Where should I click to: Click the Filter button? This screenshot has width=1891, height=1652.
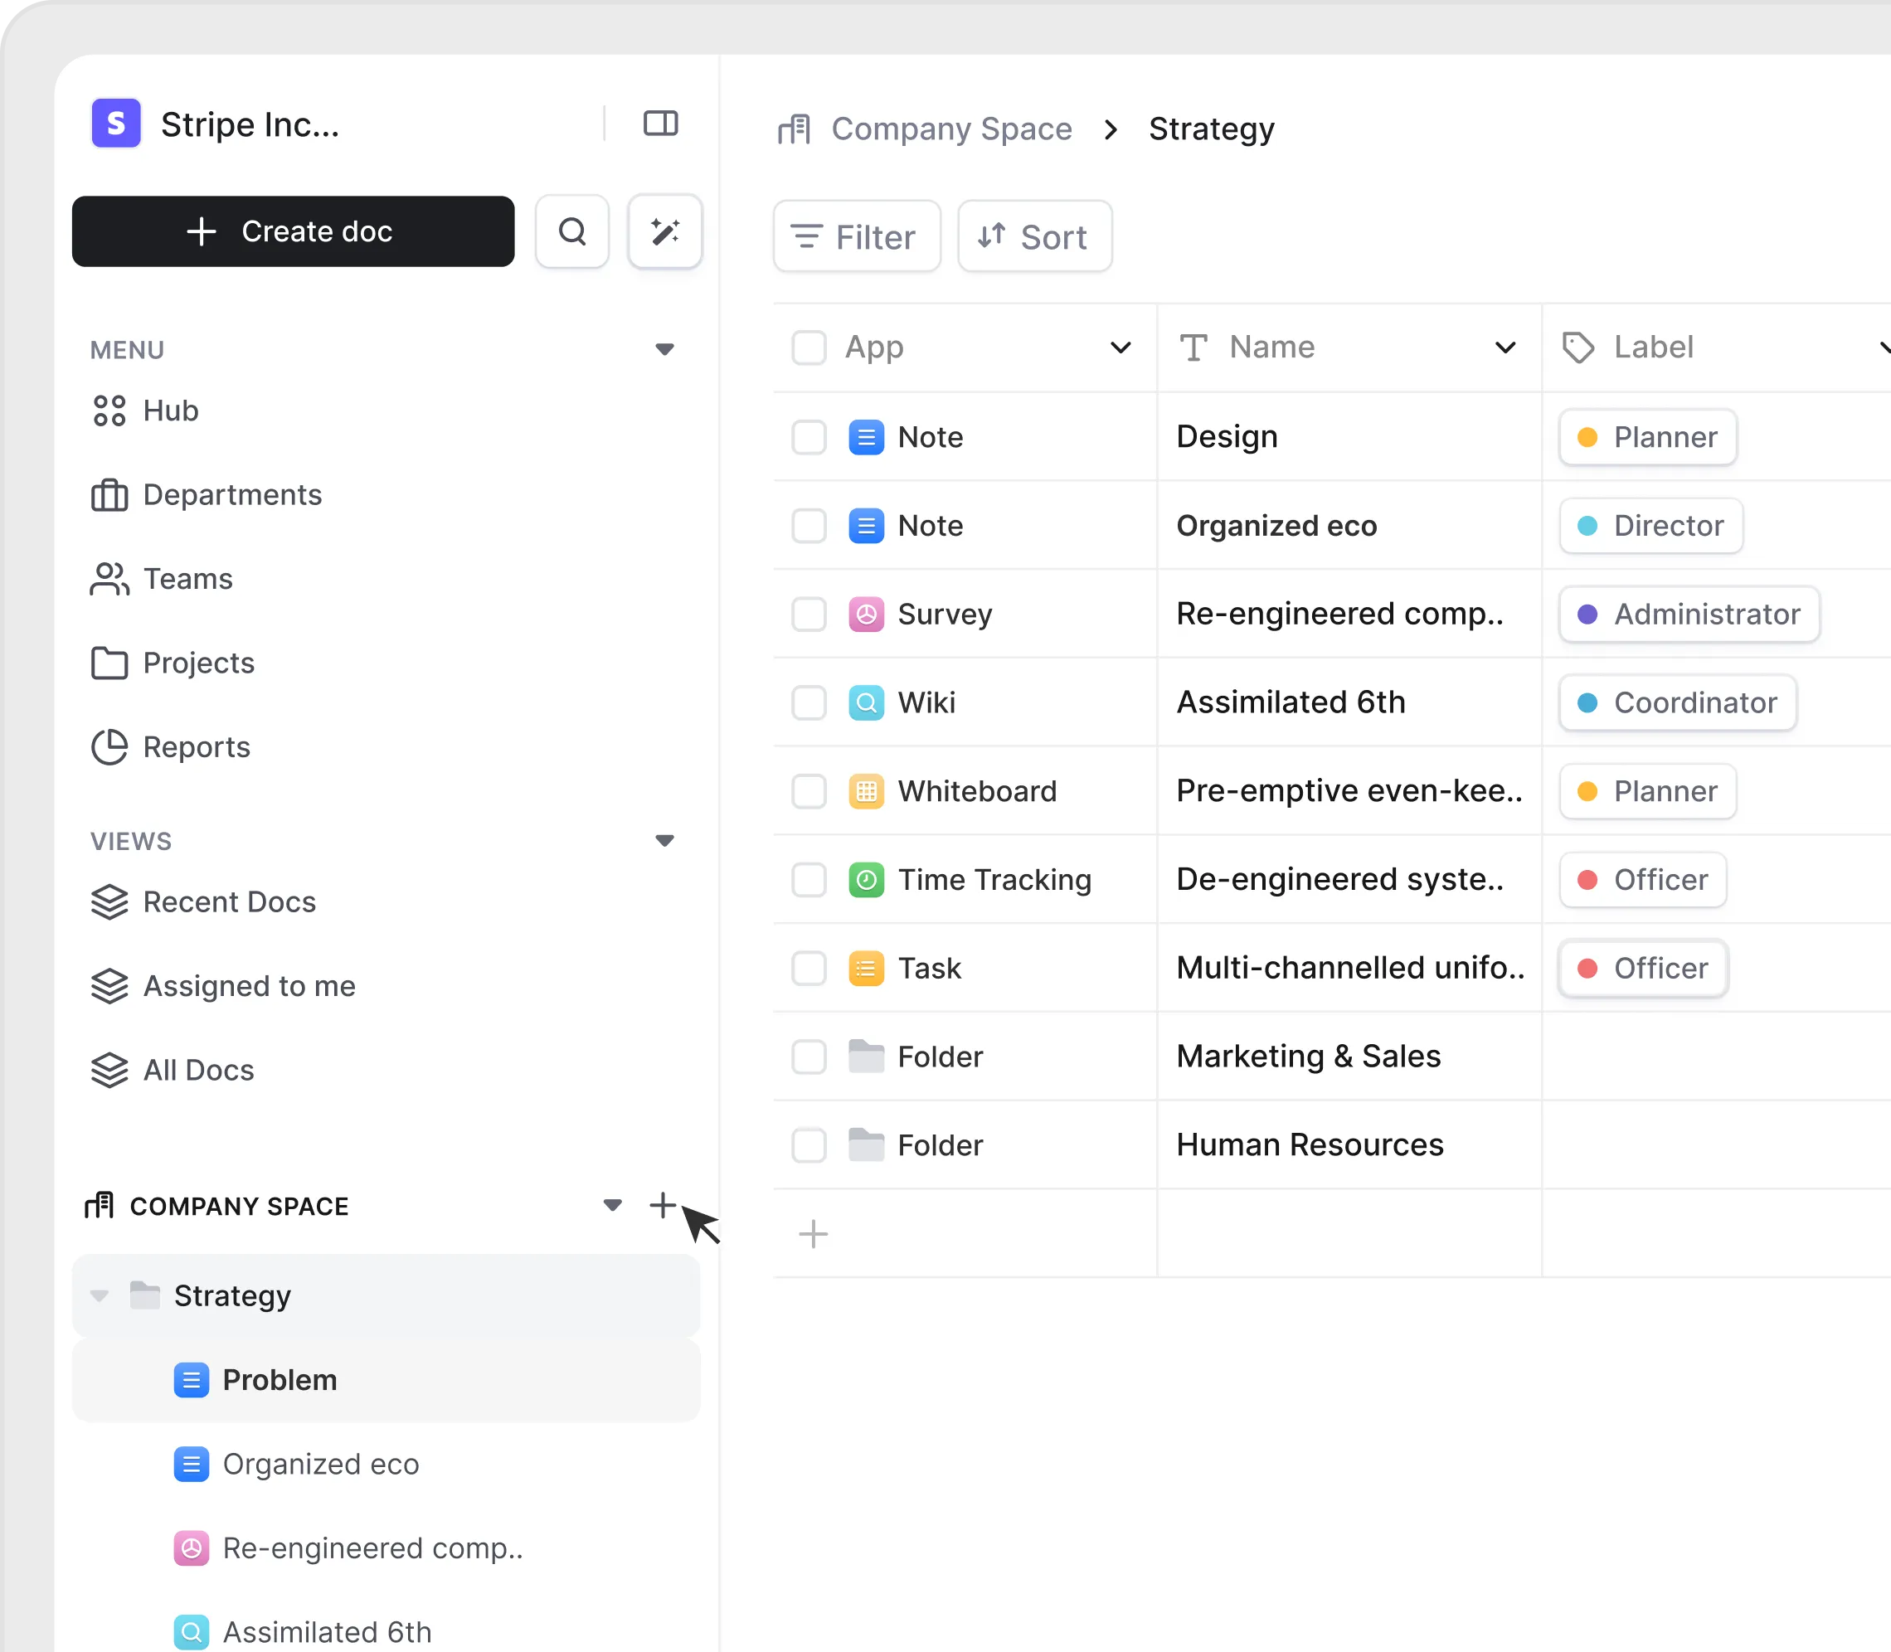pos(857,237)
